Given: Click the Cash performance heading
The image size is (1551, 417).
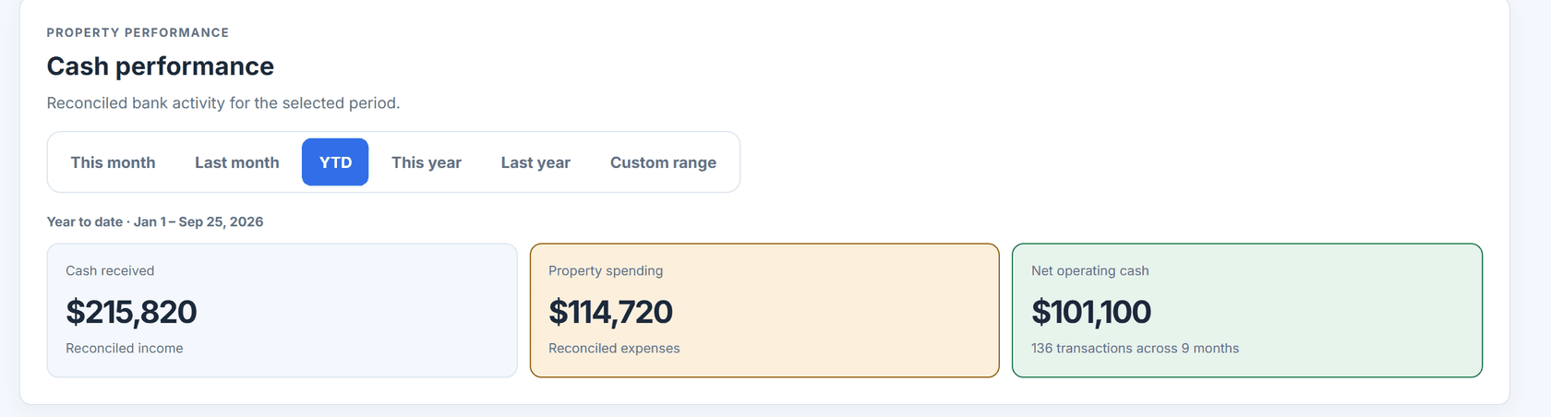Looking at the screenshot, I should coord(161,66).
